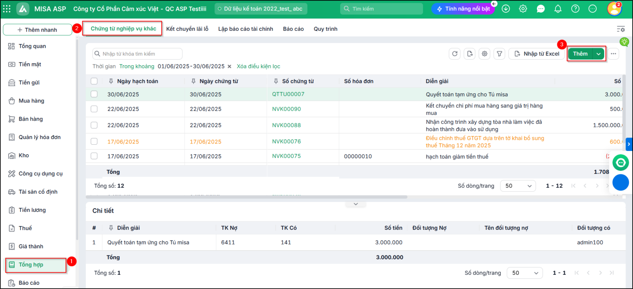Check the row for NVK00090

[94, 109]
